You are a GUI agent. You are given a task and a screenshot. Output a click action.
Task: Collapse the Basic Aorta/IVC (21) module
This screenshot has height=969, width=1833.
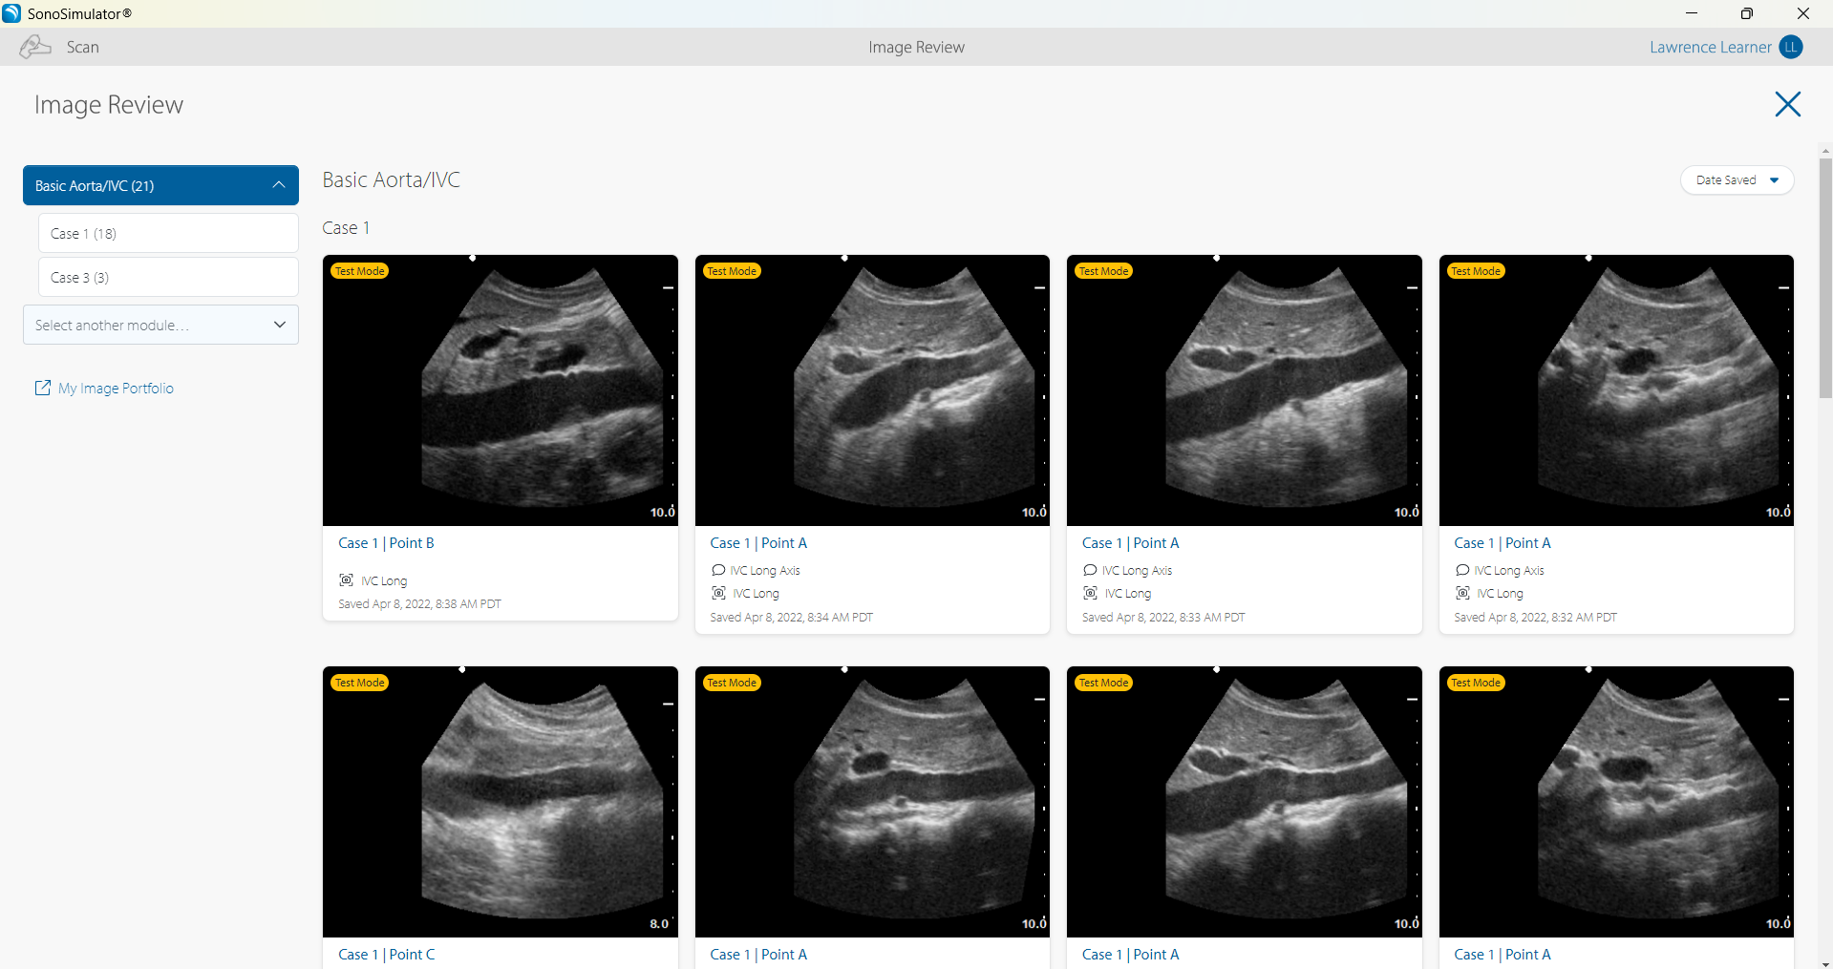[x=278, y=185]
